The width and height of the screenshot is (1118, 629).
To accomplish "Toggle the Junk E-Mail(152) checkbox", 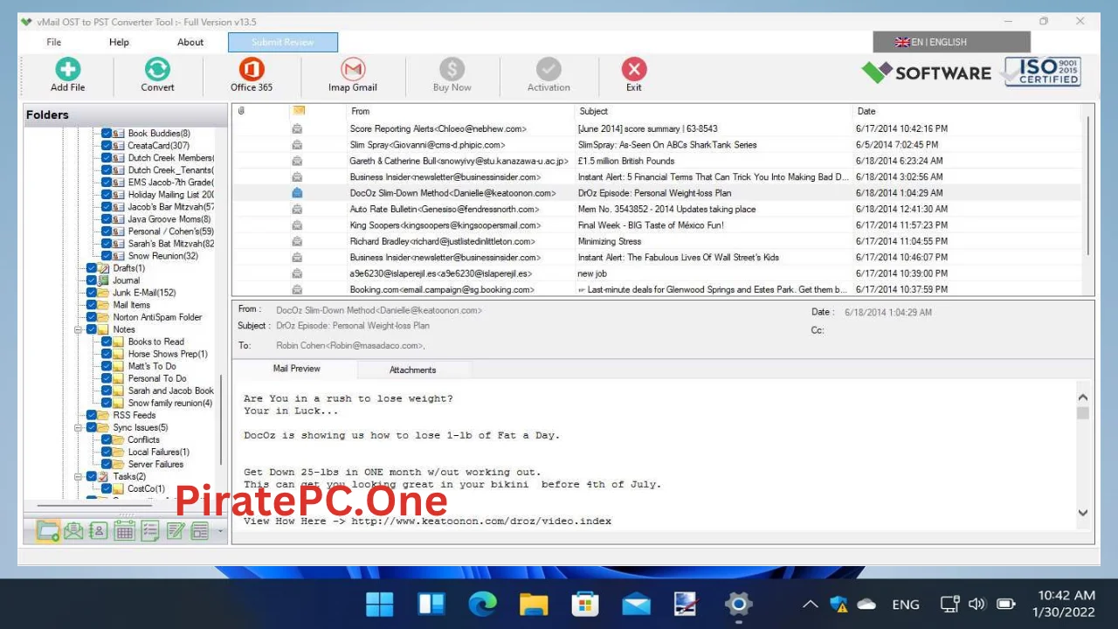I will coord(92,293).
